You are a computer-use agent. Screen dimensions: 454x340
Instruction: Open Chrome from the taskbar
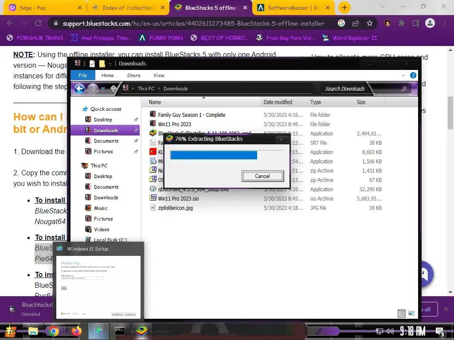[53, 331]
